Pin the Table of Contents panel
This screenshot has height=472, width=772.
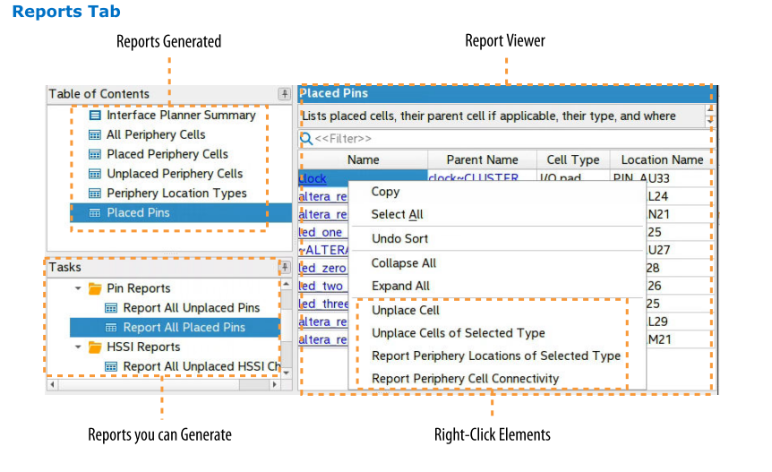(284, 94)
